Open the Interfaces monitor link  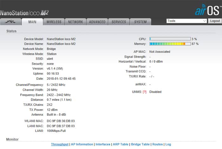tap(103, 144)
